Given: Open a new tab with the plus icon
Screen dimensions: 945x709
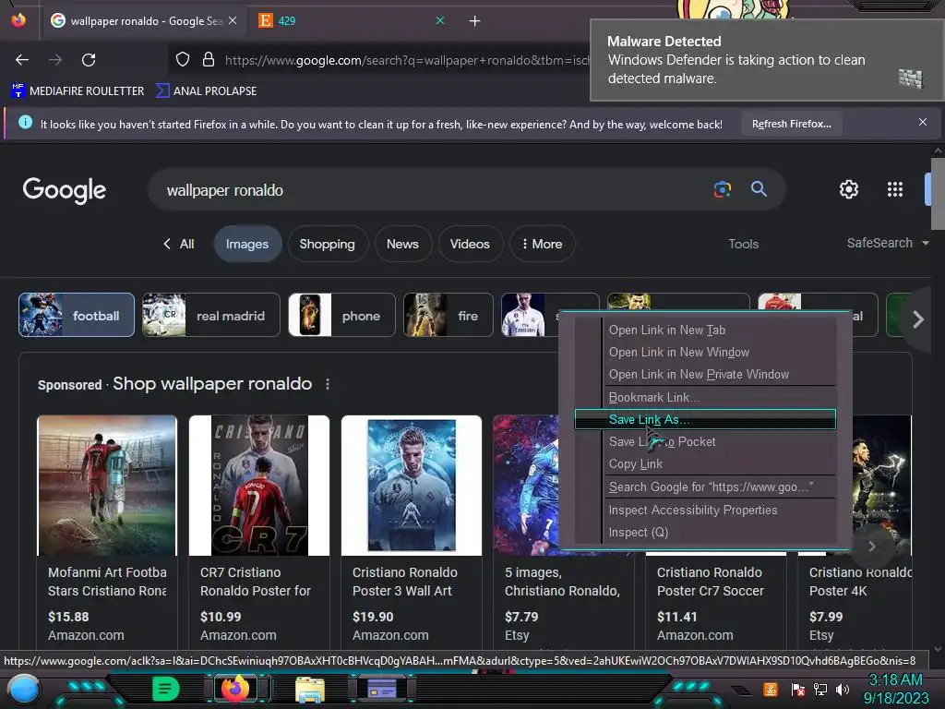Looking at the screenshot, I should point(475,21).
